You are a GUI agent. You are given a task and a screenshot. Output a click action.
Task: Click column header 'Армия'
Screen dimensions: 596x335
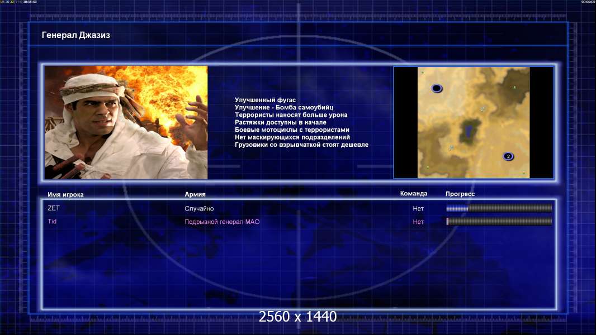(x=195, y=194)
